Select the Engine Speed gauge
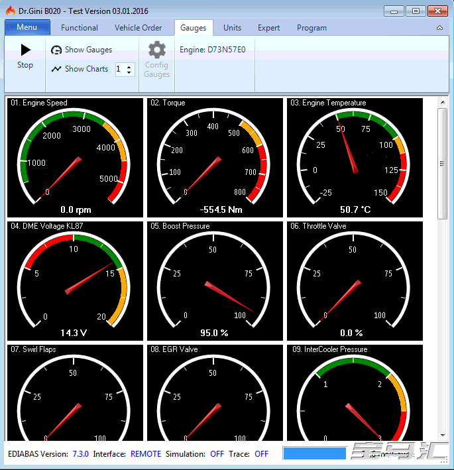Viewport: 454px width, 470px height. pos(75,158)
